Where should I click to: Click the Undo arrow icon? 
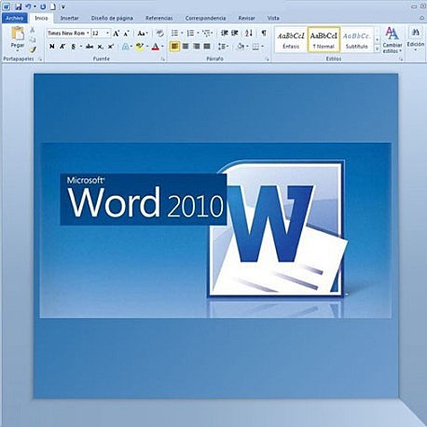coord(29,7)
